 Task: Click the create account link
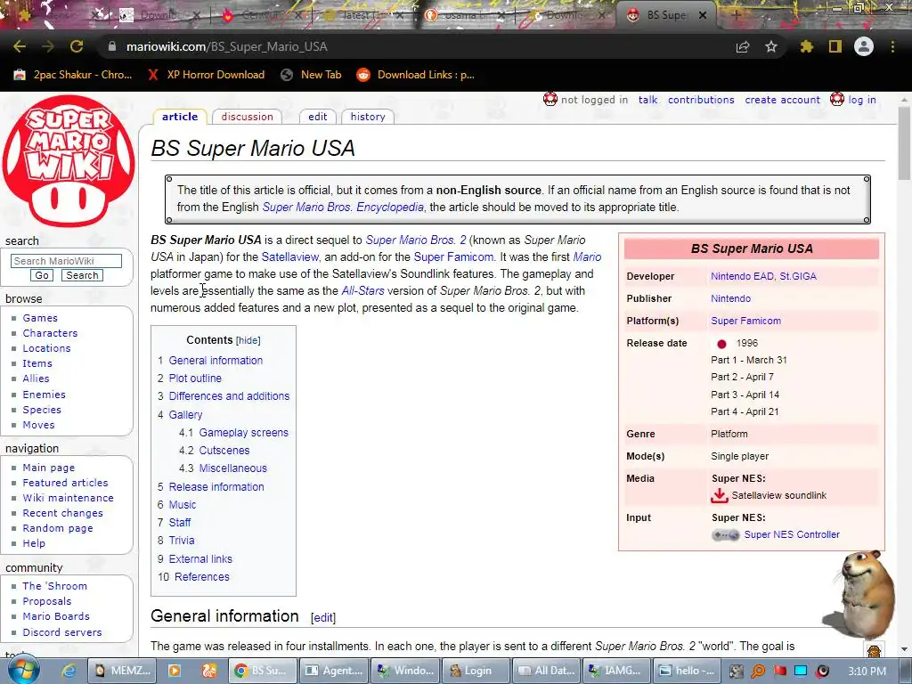(782, 100)
